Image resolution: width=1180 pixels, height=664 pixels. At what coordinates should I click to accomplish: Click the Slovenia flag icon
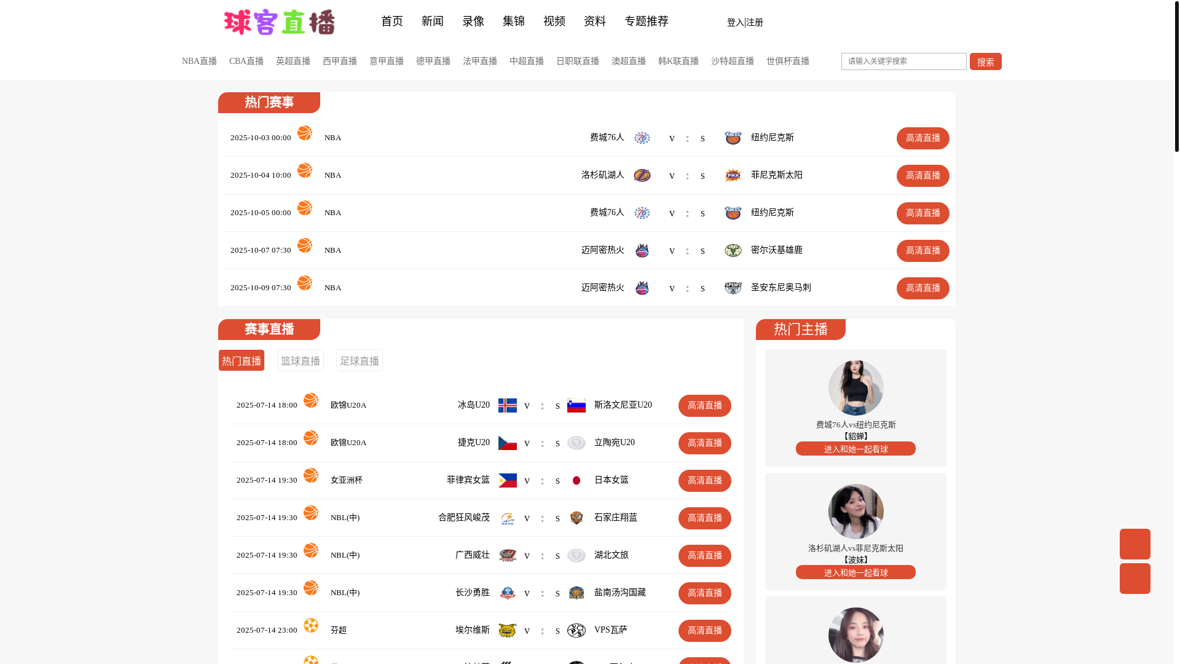tap(576, 405)
